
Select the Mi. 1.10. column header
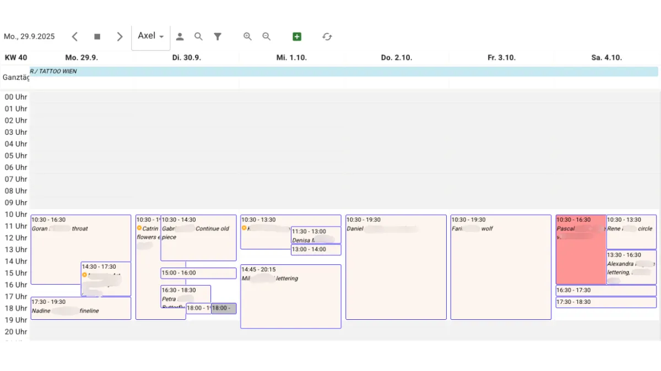pos(291,58)
